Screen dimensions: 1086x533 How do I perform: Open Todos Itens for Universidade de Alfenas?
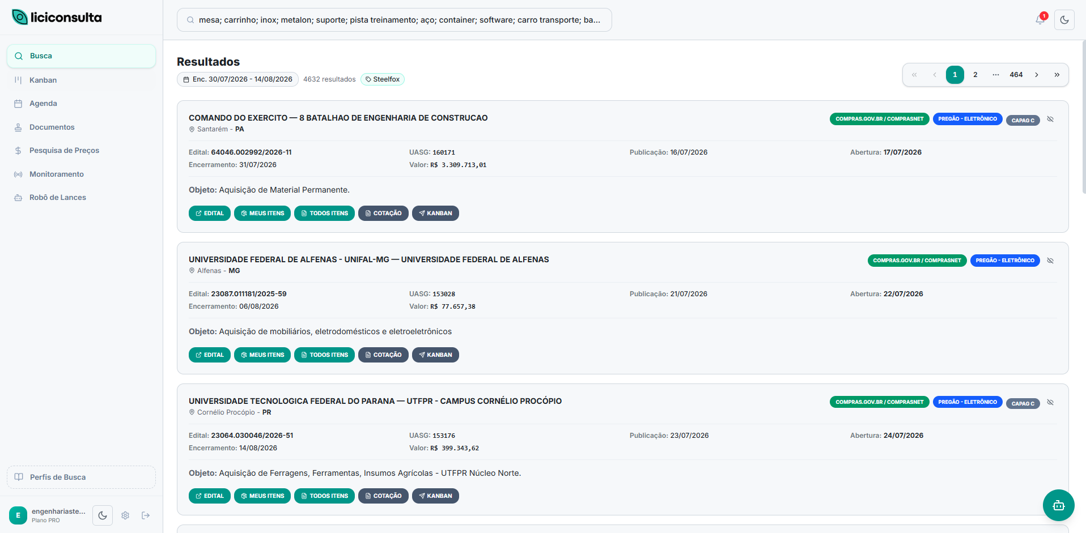pyautogui.click(x=325, y=355)
